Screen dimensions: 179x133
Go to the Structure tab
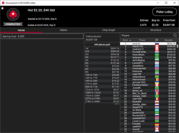pos(155,30)
